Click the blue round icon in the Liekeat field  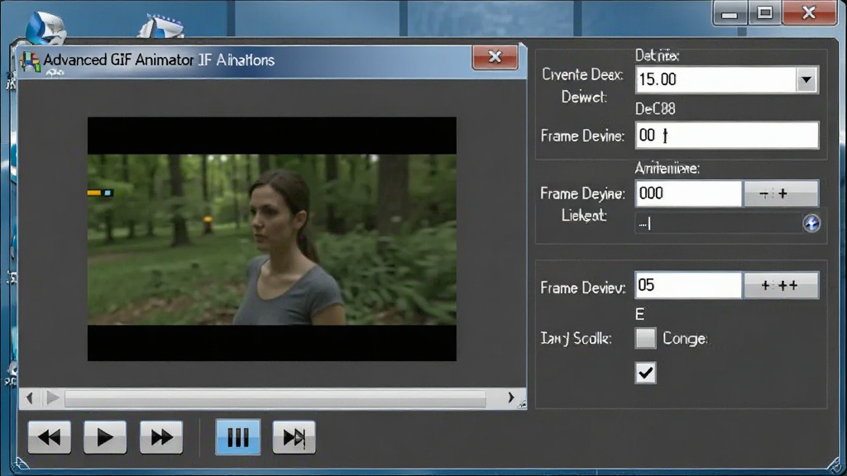811,223
